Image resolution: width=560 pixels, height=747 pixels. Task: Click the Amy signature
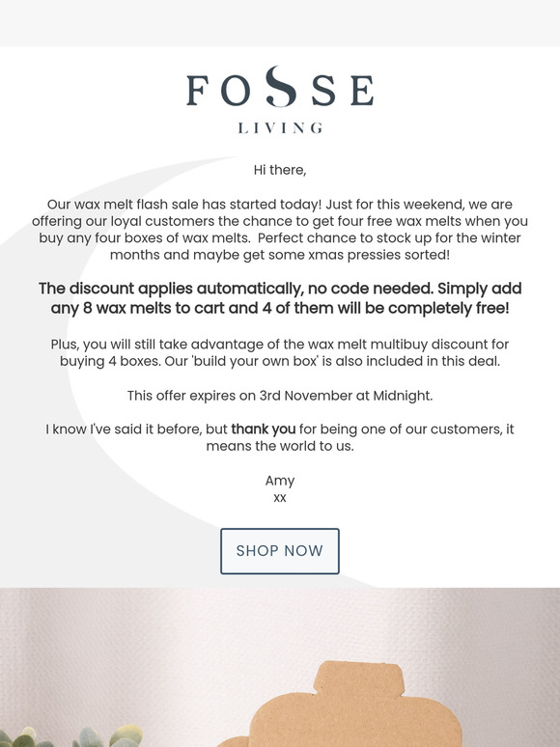(280, 481)
